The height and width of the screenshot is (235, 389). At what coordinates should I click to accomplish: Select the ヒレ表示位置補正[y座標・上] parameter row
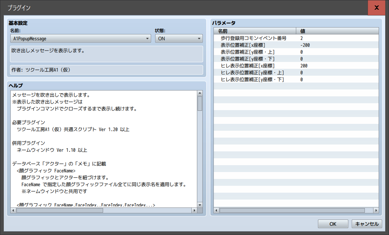coord(296,73)
